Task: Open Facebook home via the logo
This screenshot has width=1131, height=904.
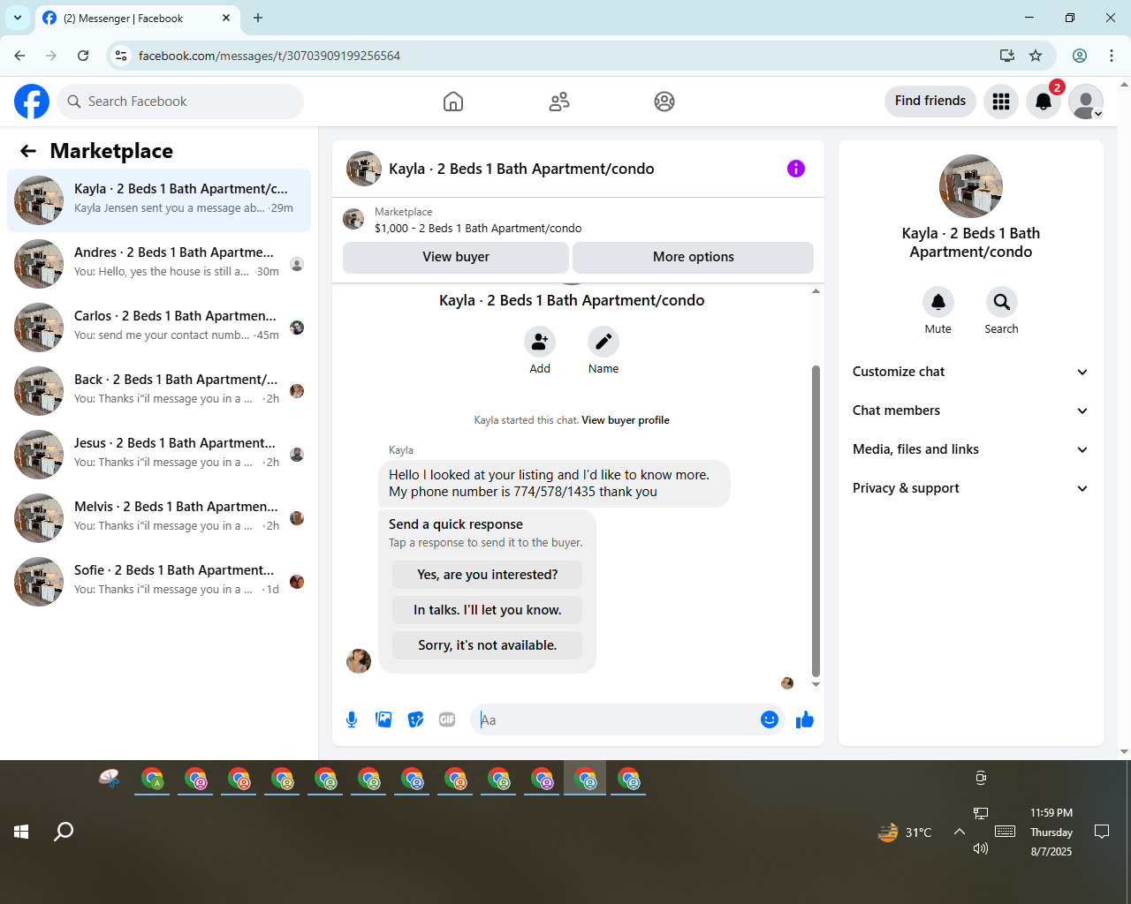Action: click(32, 102)
